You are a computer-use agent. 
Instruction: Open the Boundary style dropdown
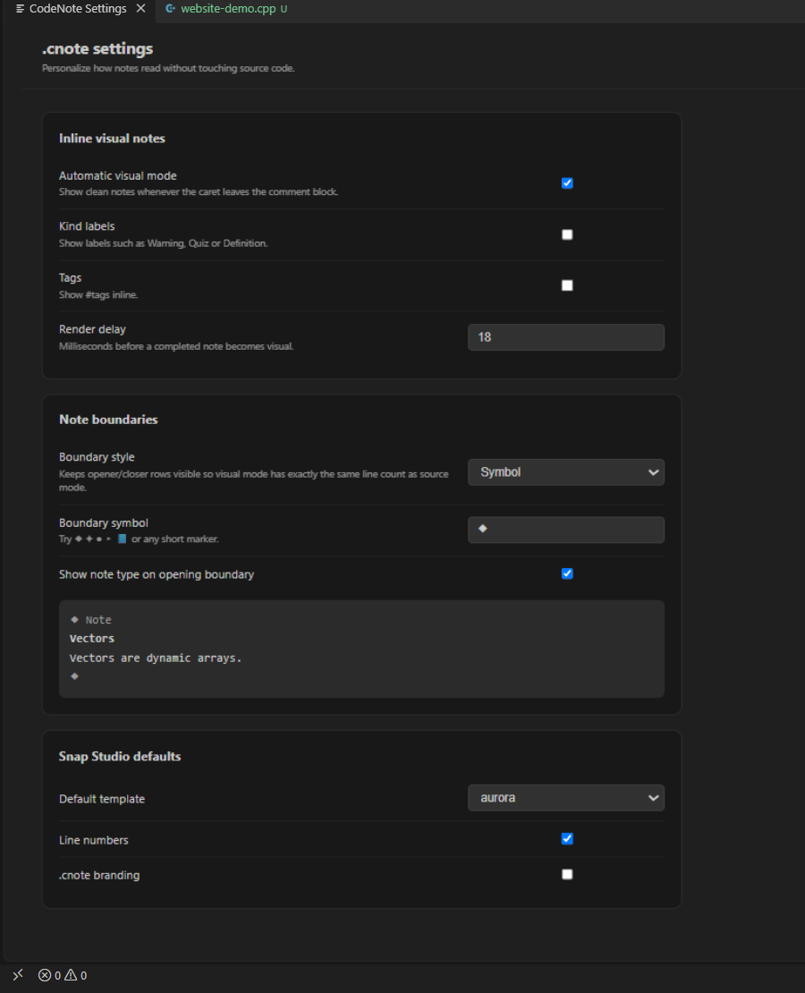pos(565,472)
